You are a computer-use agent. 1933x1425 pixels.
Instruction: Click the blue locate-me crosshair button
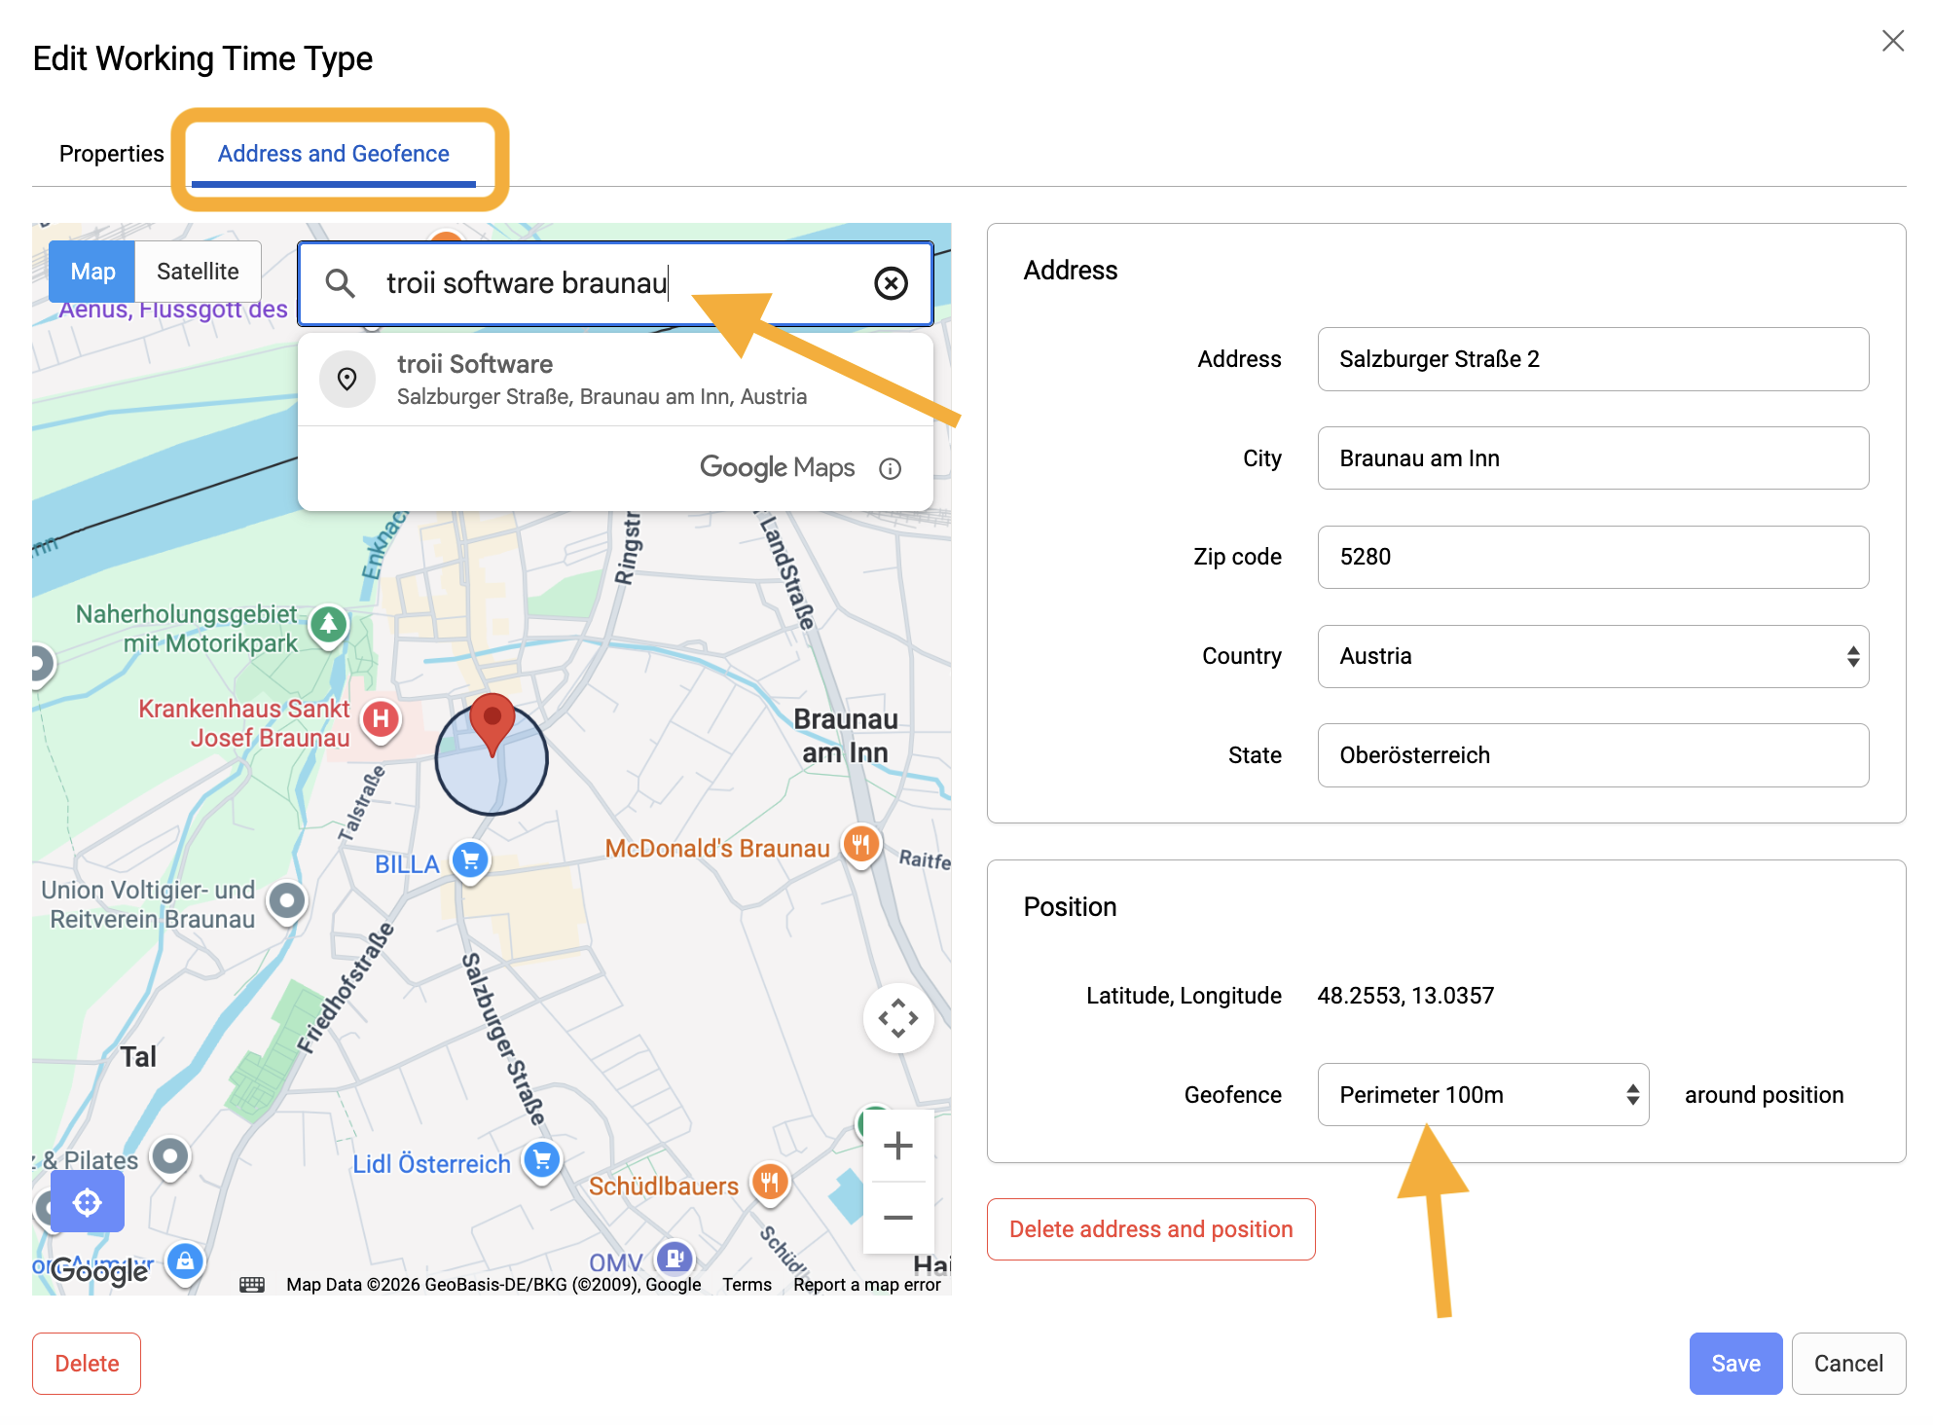click(88, 1202)
